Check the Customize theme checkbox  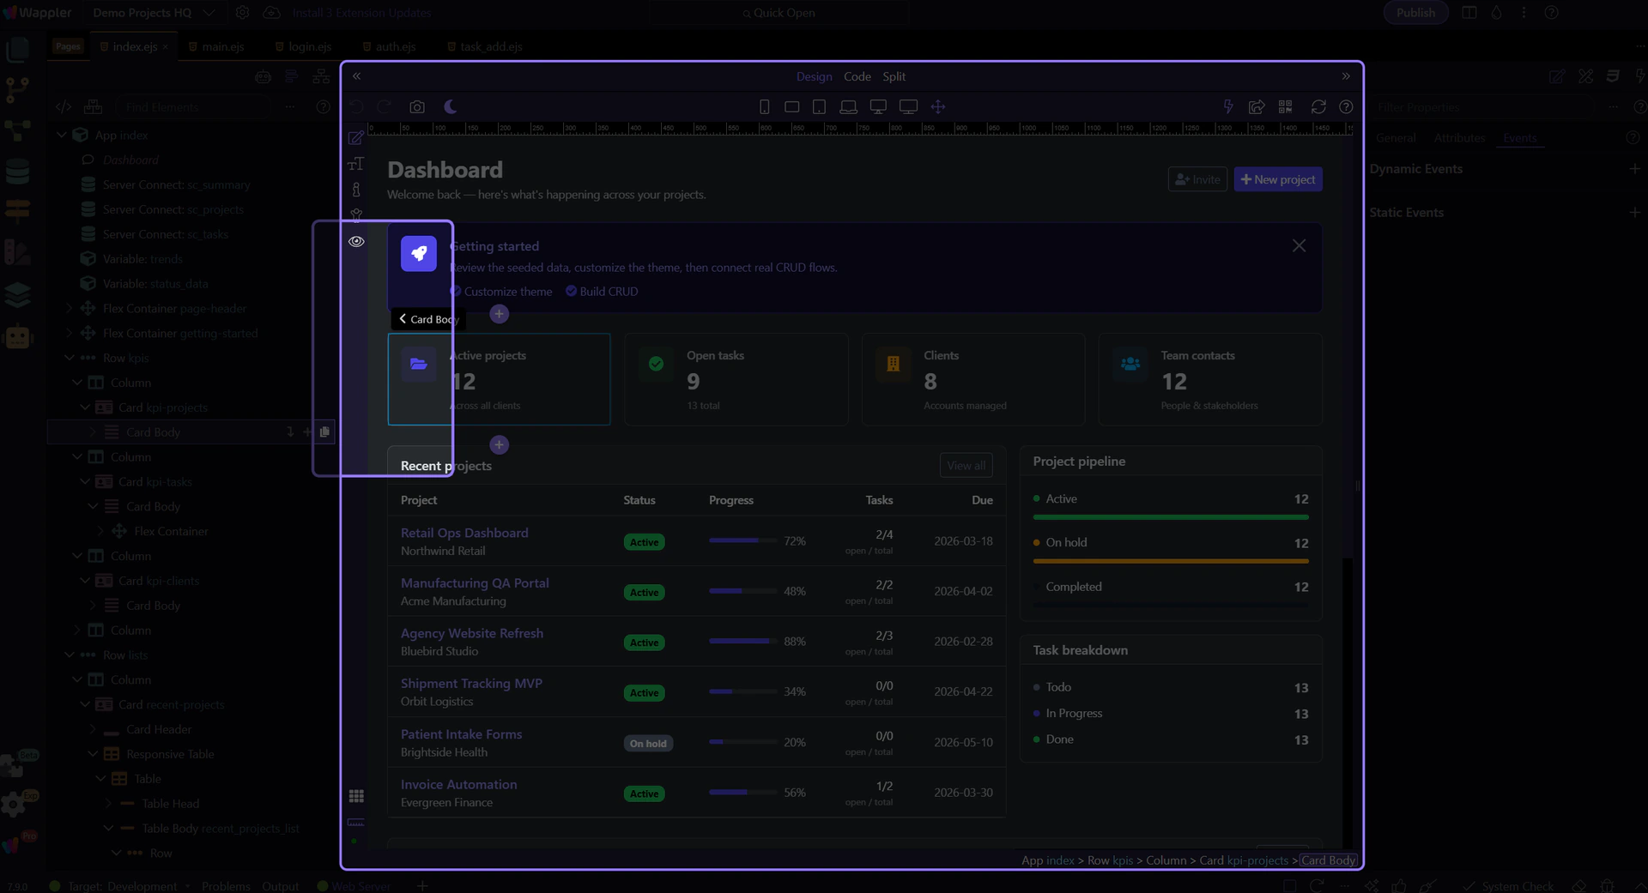pyautogui.click(x=457, y=292)
